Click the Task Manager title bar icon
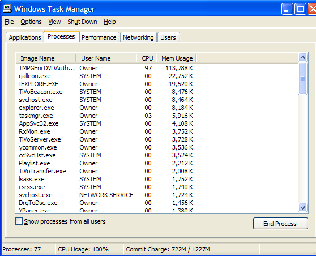The image size is (316, 256). (x=7, y=8)
